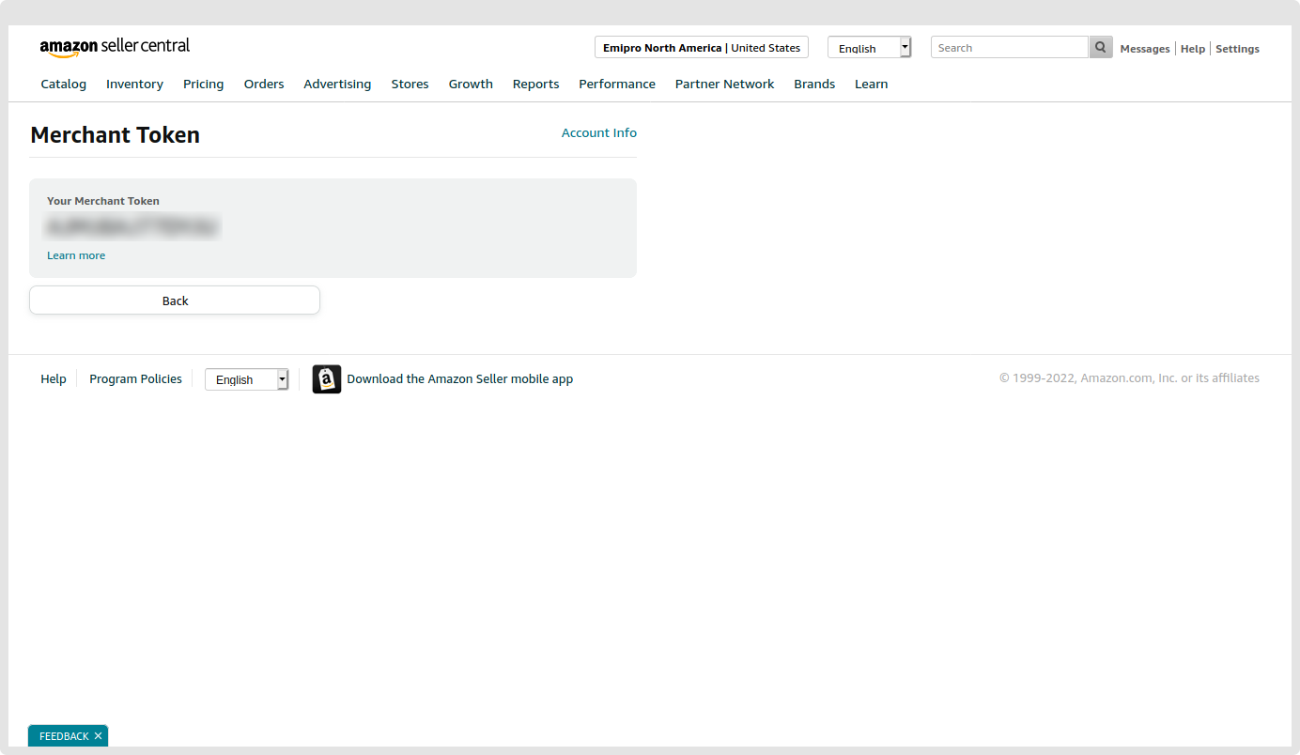
Task: Click the Merchant Token heading
Action: click(116, 135)
